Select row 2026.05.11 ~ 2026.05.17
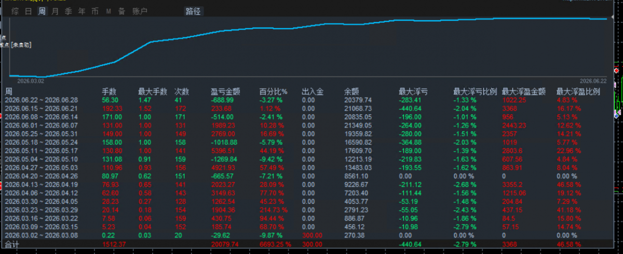 306,152
